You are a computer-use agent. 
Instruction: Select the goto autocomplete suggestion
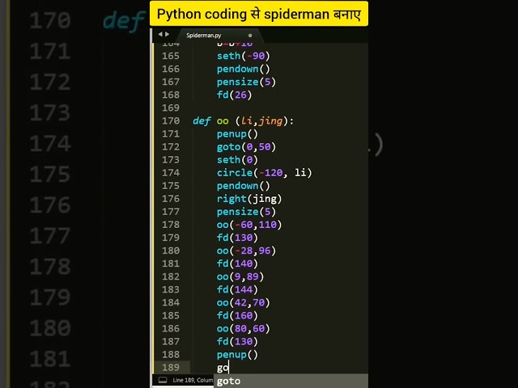click(291, 381)
